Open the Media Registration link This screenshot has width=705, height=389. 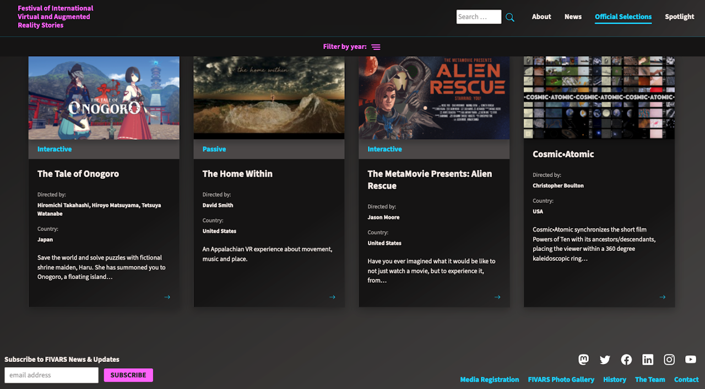(x=489, y=380)
